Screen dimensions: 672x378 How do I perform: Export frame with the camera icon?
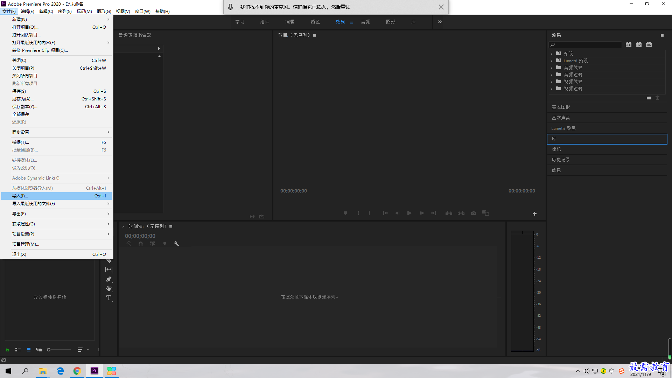click(474, 213)
